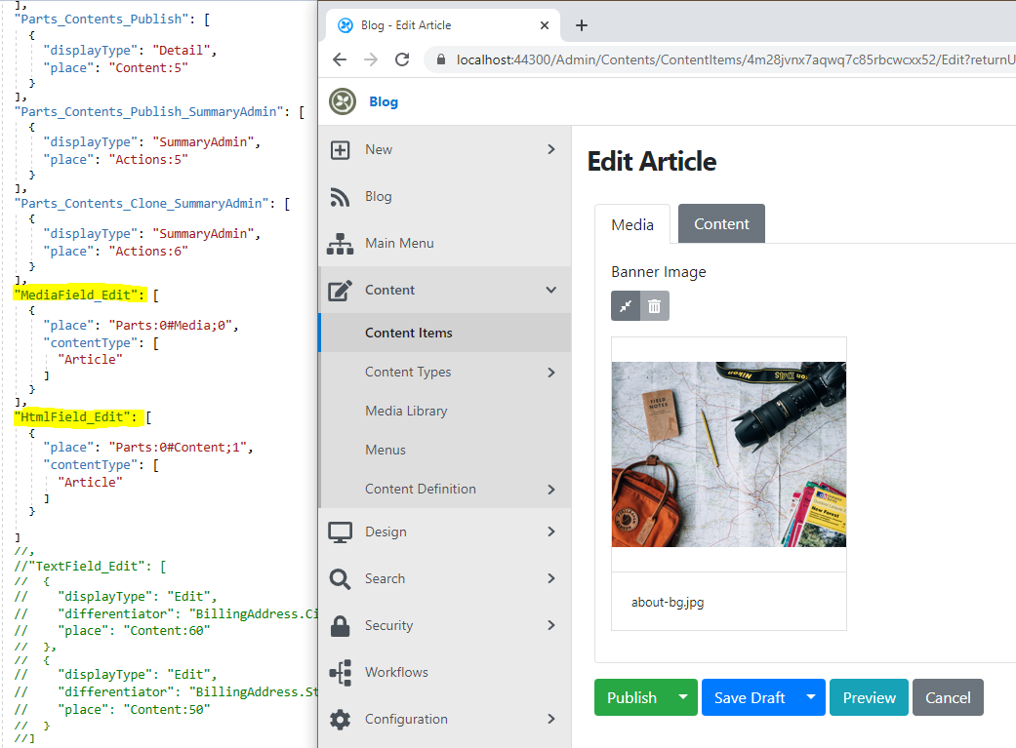This screenshot has height=748, width=1016.
Task: Open the Save Draft dropdown arrow
Action: [811, 697]
